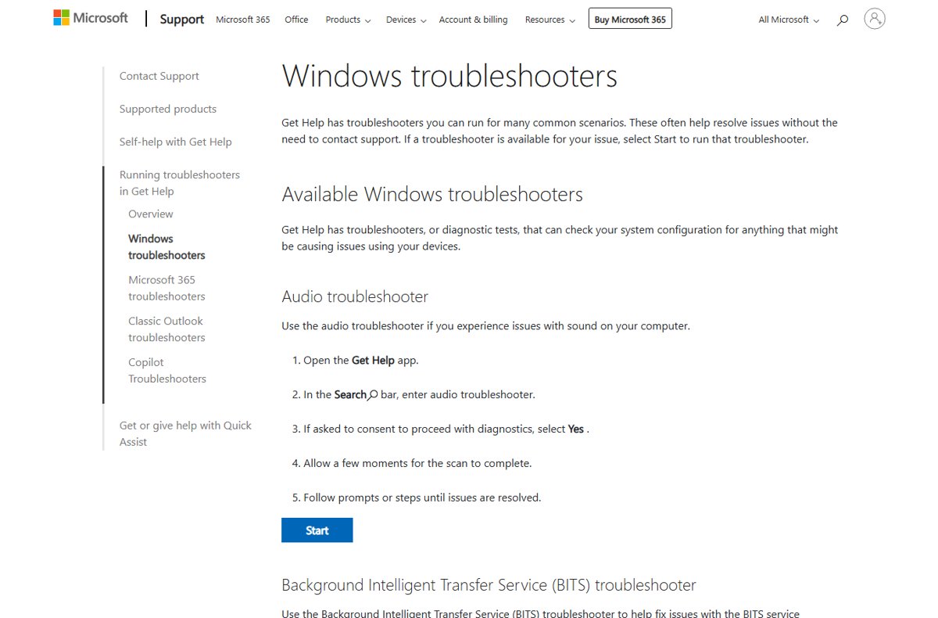The height and width of the screenshot is (618, 938).
Task: Click step 4 about scan completing
Action: [417, 463]
